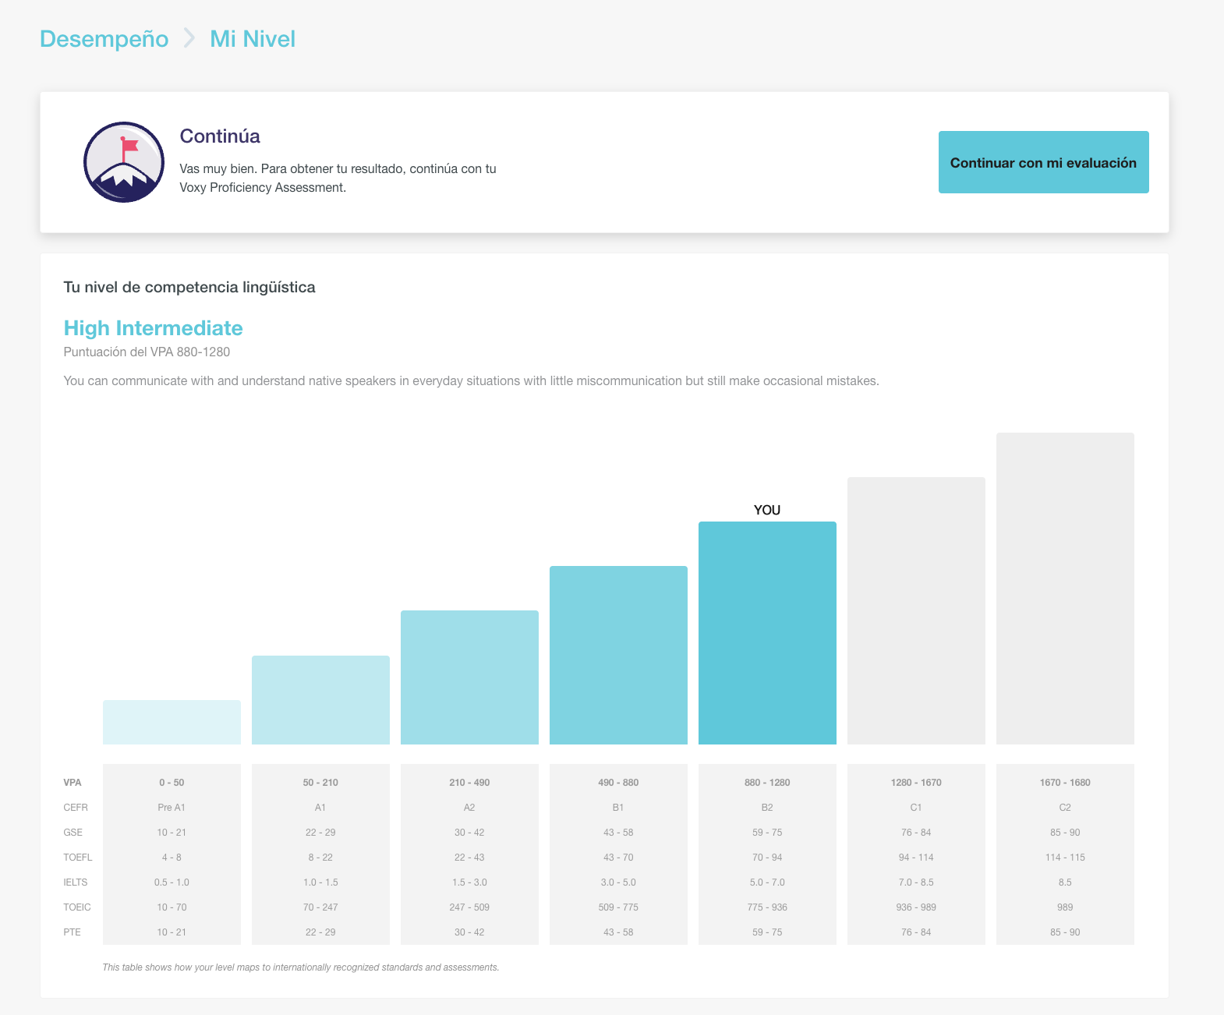Viewport: 1224px width, 1015px height.
Task: Select the Pre A1 level bar
Action: [172, 722]
